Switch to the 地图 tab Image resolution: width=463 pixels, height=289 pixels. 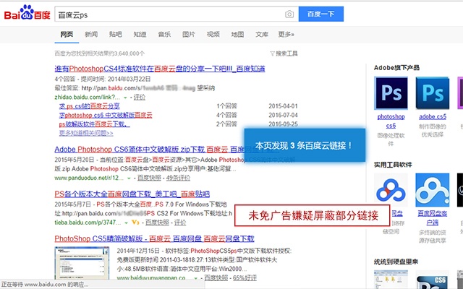[237, 34]
